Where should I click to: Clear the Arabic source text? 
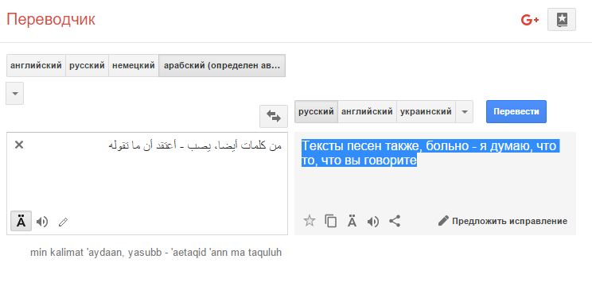tap(19, 145)
